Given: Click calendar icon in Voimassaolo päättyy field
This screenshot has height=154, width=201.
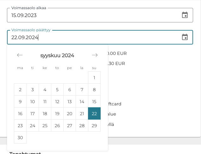Looking at the screenshot, I should [x=185, y=37].
